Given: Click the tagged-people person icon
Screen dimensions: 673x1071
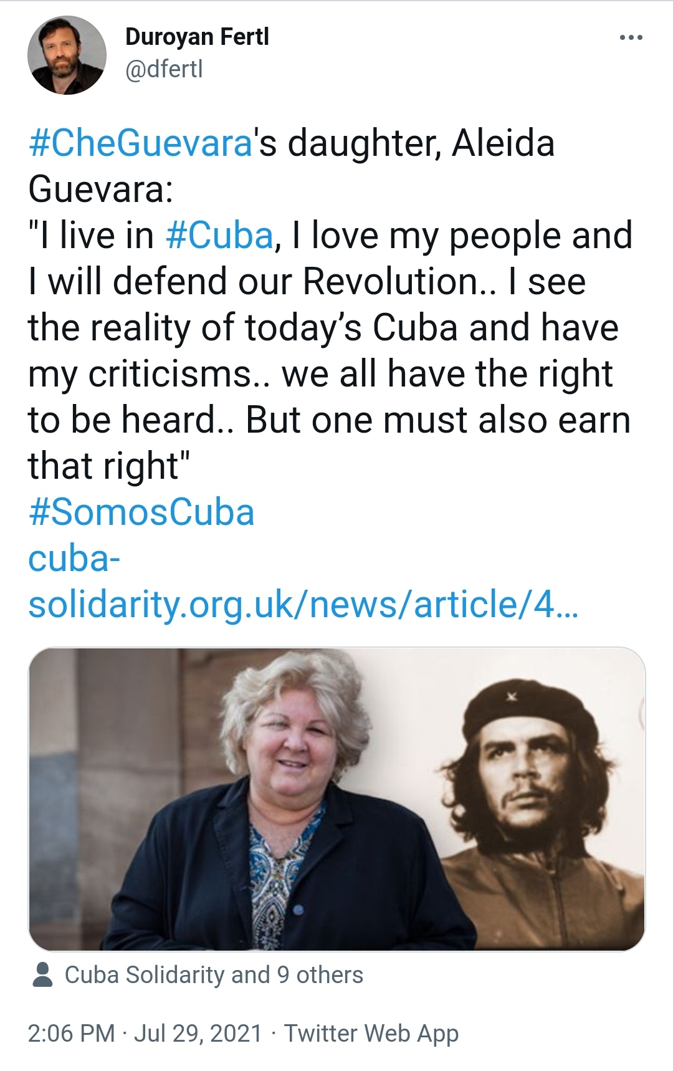Looking at the screenshot, I should coord(42,975).
